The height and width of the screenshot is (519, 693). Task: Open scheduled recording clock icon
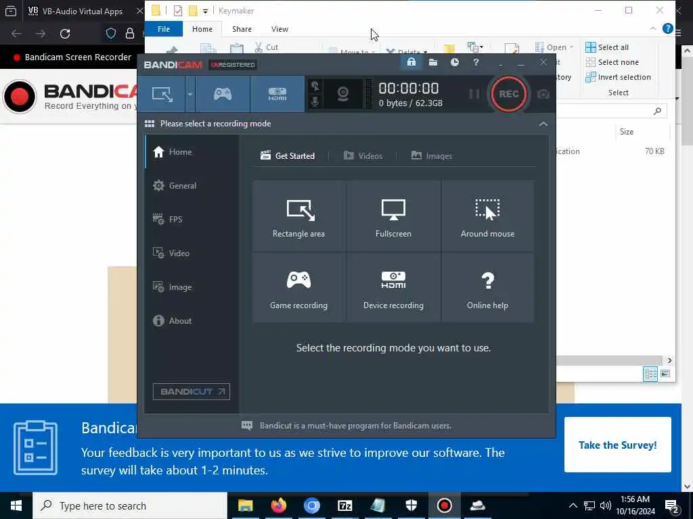(x=454, y=62)
